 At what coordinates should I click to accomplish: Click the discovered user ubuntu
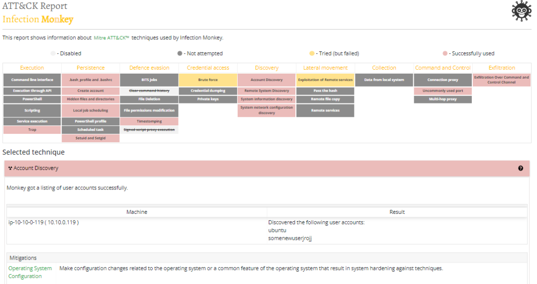pos(277,230)
